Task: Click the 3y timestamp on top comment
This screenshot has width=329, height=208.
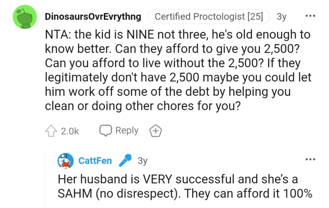Action: [x=282, y=17]
